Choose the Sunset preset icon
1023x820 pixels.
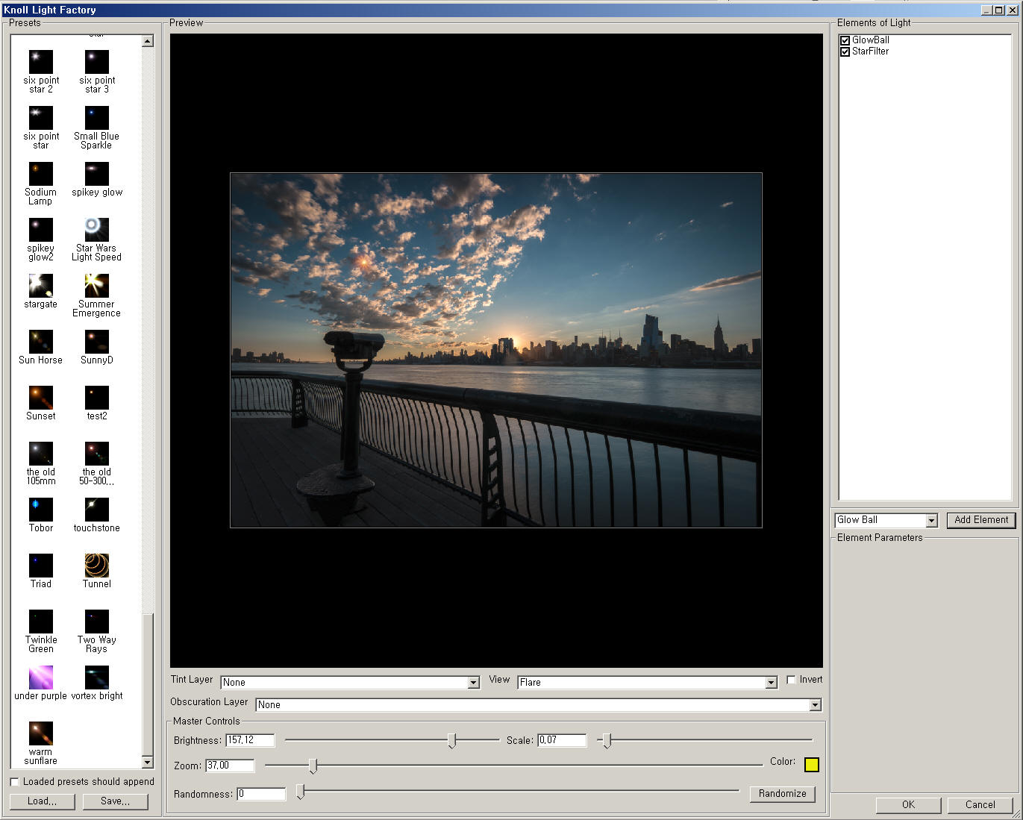point(40,398)
